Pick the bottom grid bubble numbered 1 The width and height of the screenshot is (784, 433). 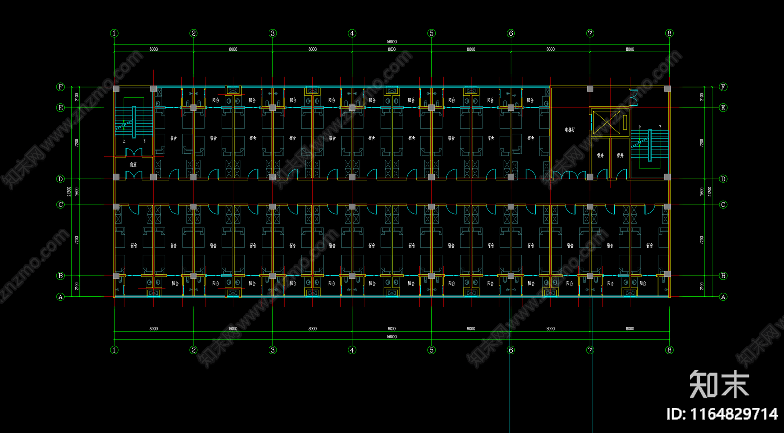click(x=114, y=350)
